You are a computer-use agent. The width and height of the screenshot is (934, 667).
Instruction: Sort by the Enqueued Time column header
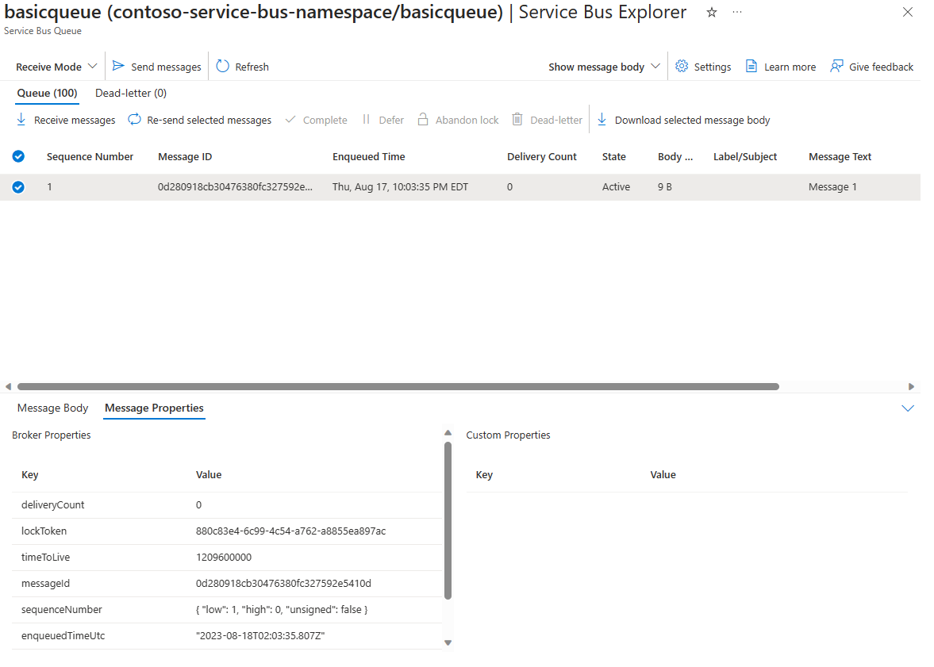tap(369, 156)
